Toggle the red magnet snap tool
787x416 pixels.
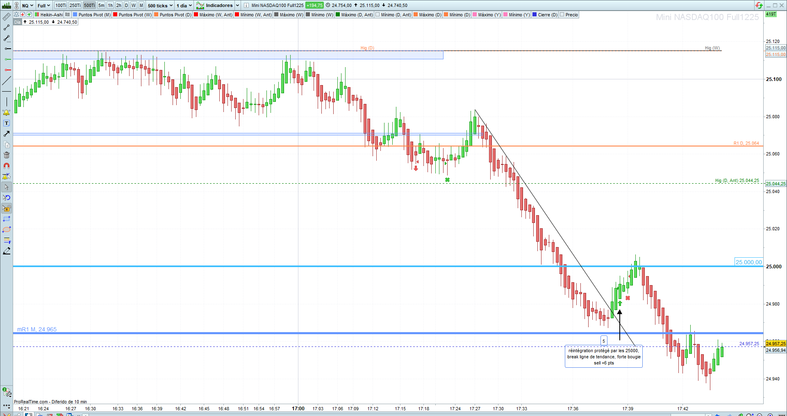(x=7, y=166)
